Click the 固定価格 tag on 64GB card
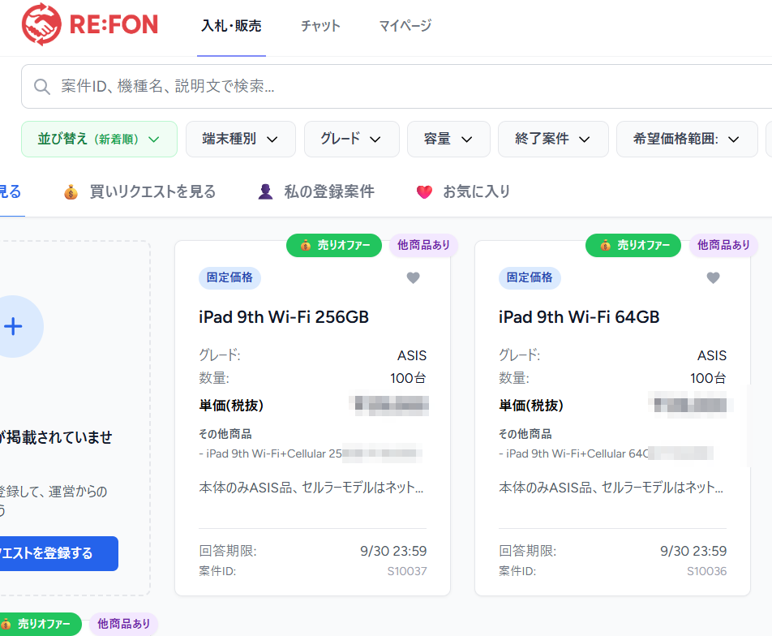Screen dimensions: 772x636 pyautogui.click(x=530, y=277)
